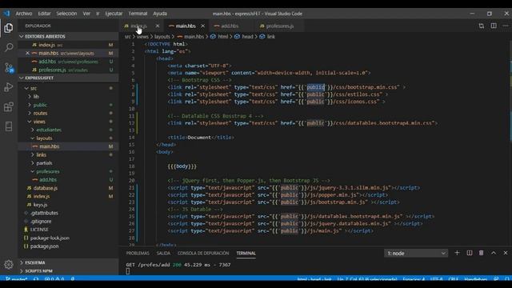Click the activity bar icon below Extensions
This screenshot has height=288, width=512.
[9, 126]
